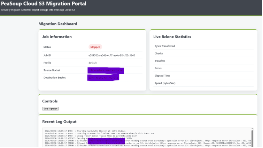The height and width of the screenshot is (148, 263).
Task: Click log line Using --user admin
Action: [91, 136]
